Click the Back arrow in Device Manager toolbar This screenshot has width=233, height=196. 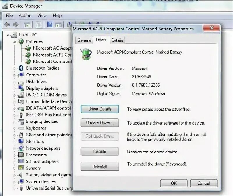coord(7,24)
